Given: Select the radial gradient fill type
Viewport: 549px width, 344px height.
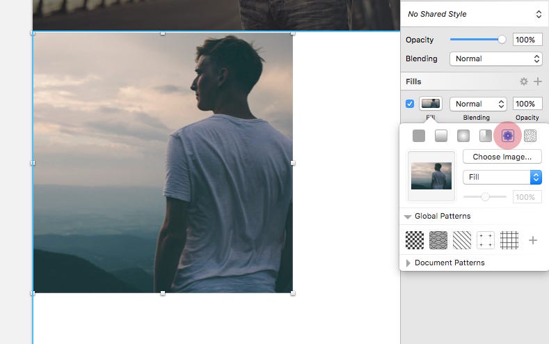Looking at the screenshot, I should coord(463,136).
